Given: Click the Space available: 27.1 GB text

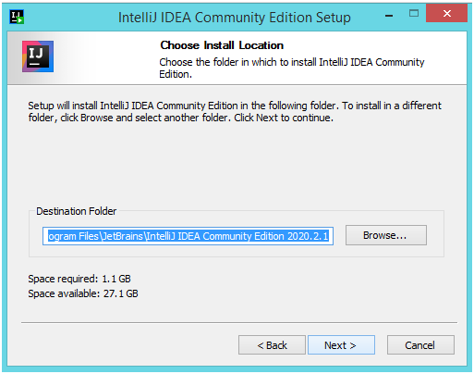Looking at the screenshot, I should [x=83, y=293].
